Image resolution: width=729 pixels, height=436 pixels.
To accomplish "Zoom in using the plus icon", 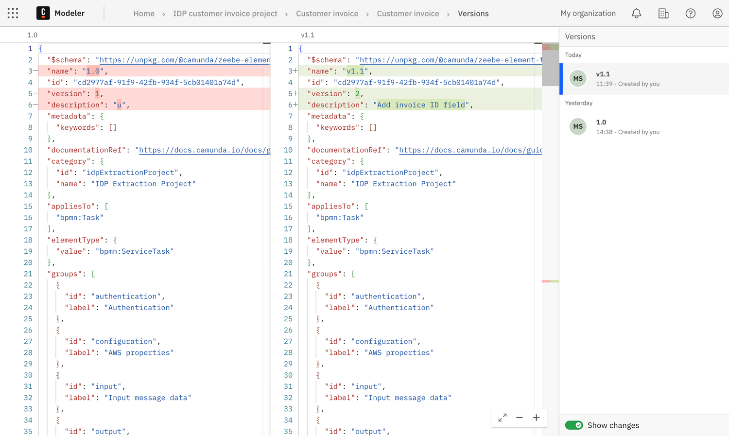I will pos(536,418).
